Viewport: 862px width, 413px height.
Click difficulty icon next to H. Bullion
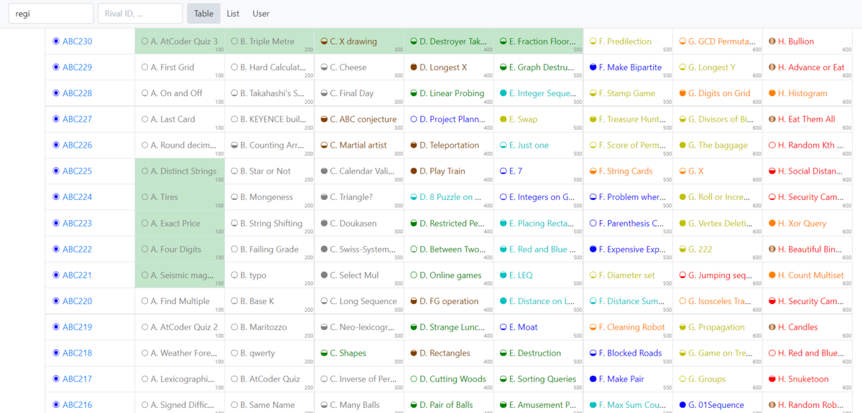tap(772, 42)
